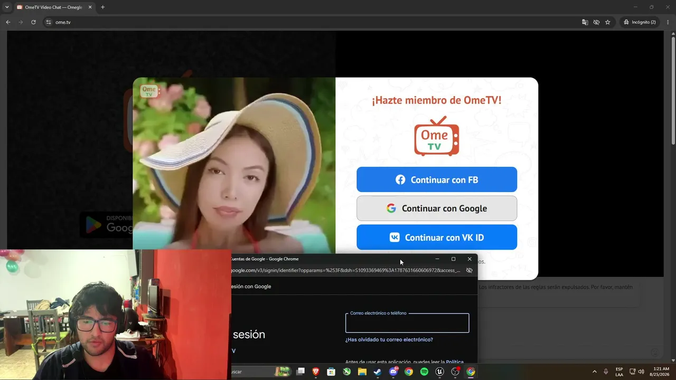Click the promo video of woman in hat
Viewport: 676px width, 380px height.
[x=234, y=165]
